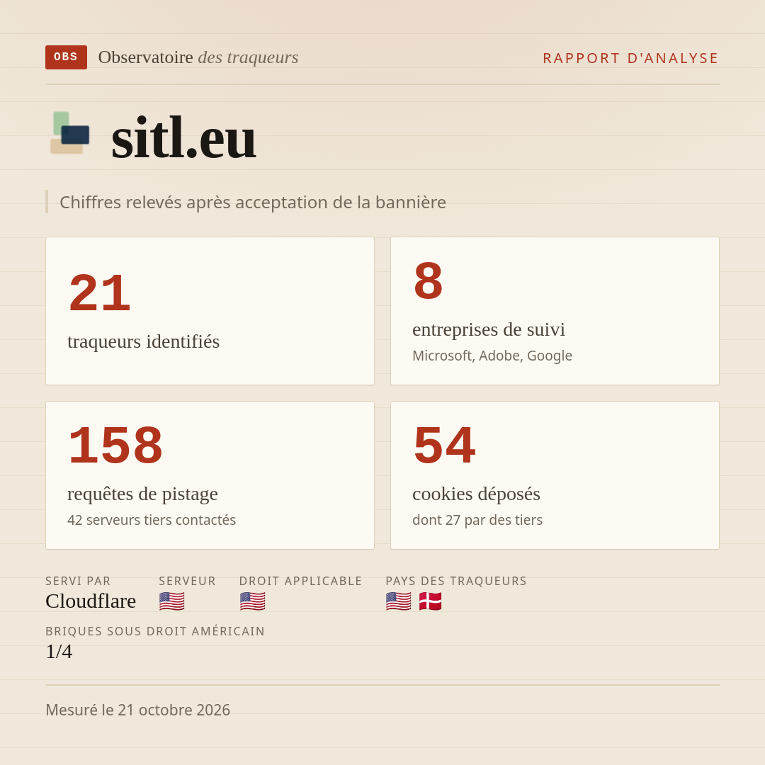Click the RAPPORT D'ANALYSE label
The image size is (765, 765).
631,58
